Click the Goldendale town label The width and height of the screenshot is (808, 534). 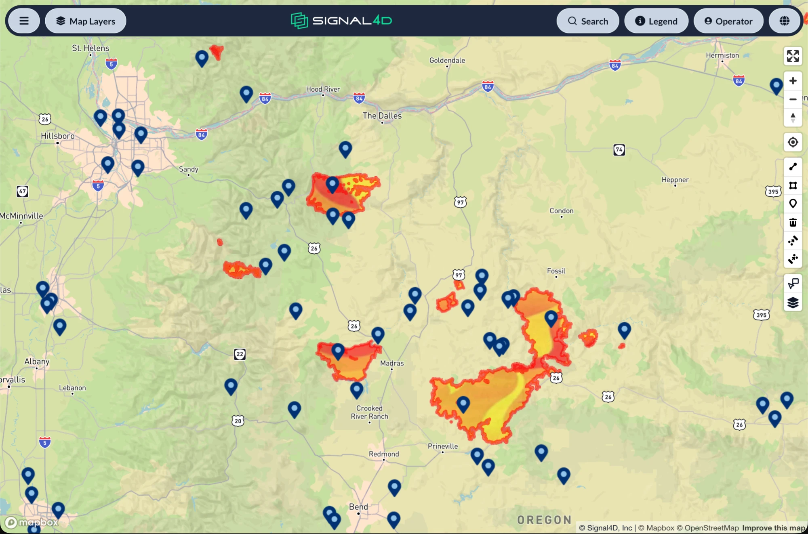447,60
